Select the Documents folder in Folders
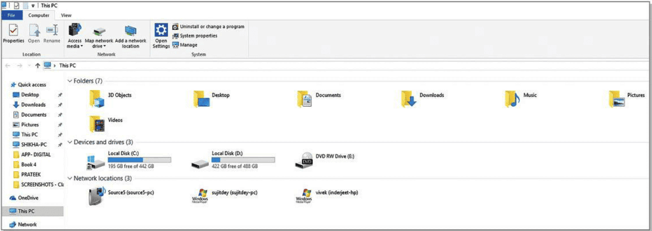Screen dimensions: 652x231 point(320,99)
